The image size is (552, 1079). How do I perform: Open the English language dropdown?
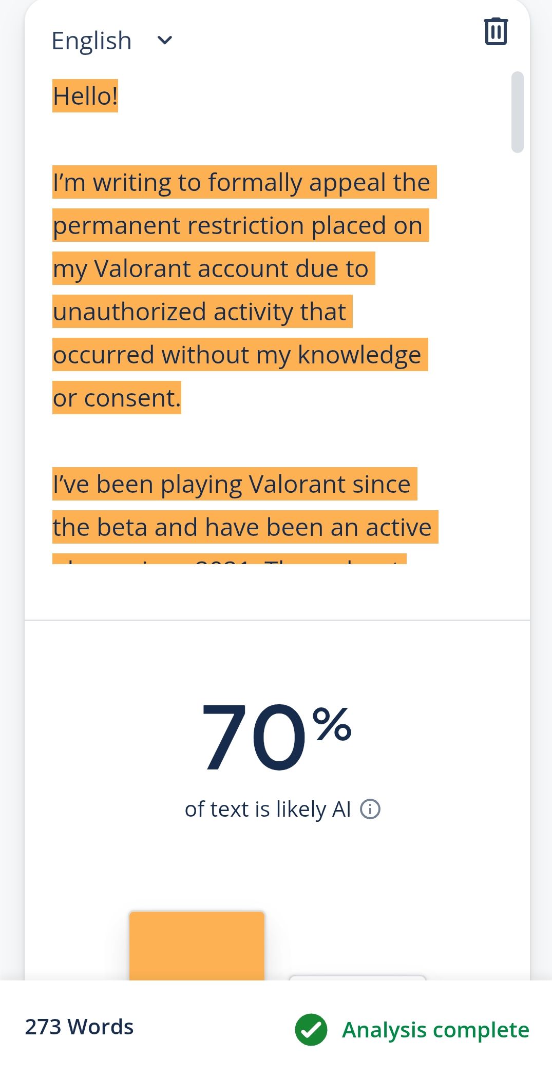pyautogui.click(x=92, y=41)
